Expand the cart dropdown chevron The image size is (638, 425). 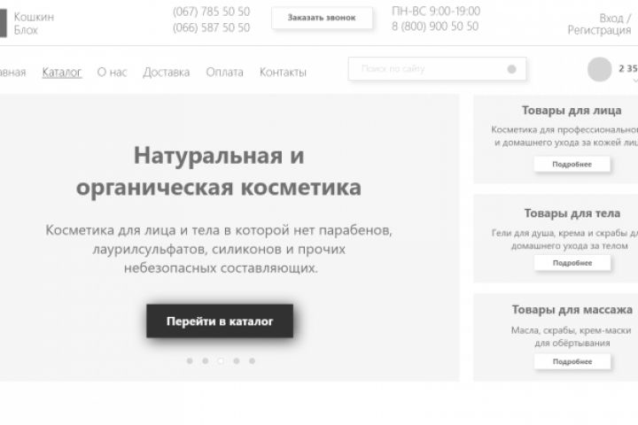point(635,81)
